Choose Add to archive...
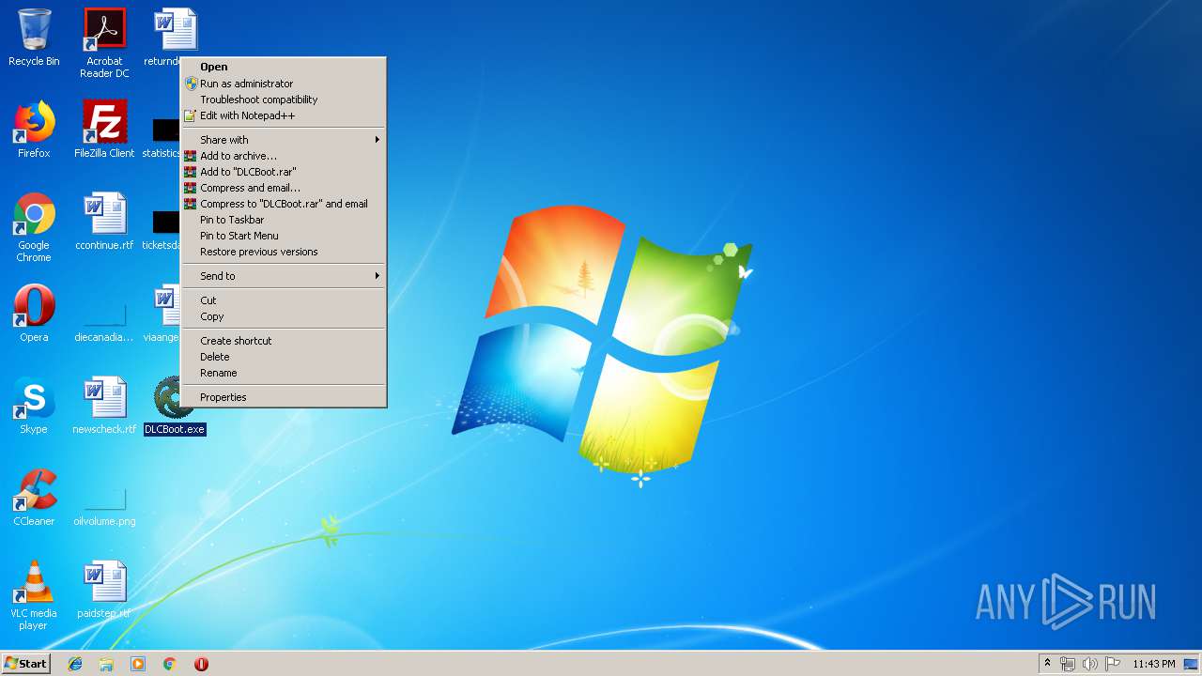 (284, 156)
